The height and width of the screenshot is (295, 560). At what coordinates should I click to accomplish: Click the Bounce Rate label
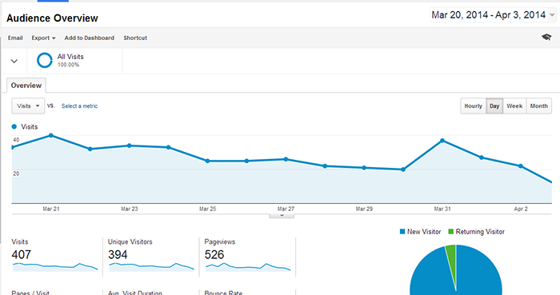click(x=223, y=293)
